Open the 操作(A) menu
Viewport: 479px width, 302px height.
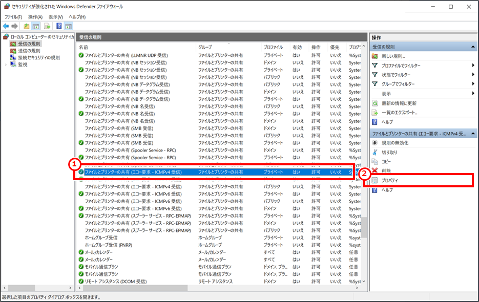pyautogui.click(x=35, y=17)
